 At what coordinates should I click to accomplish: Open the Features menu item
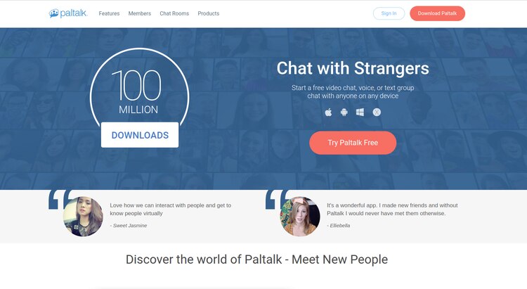click(109, 13)
